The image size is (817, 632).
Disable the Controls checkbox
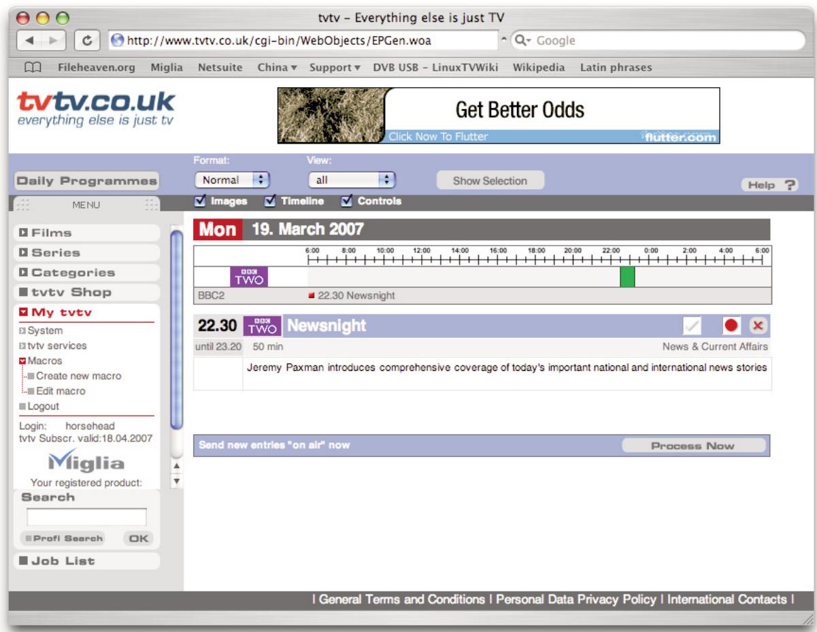tap(347, 201)
